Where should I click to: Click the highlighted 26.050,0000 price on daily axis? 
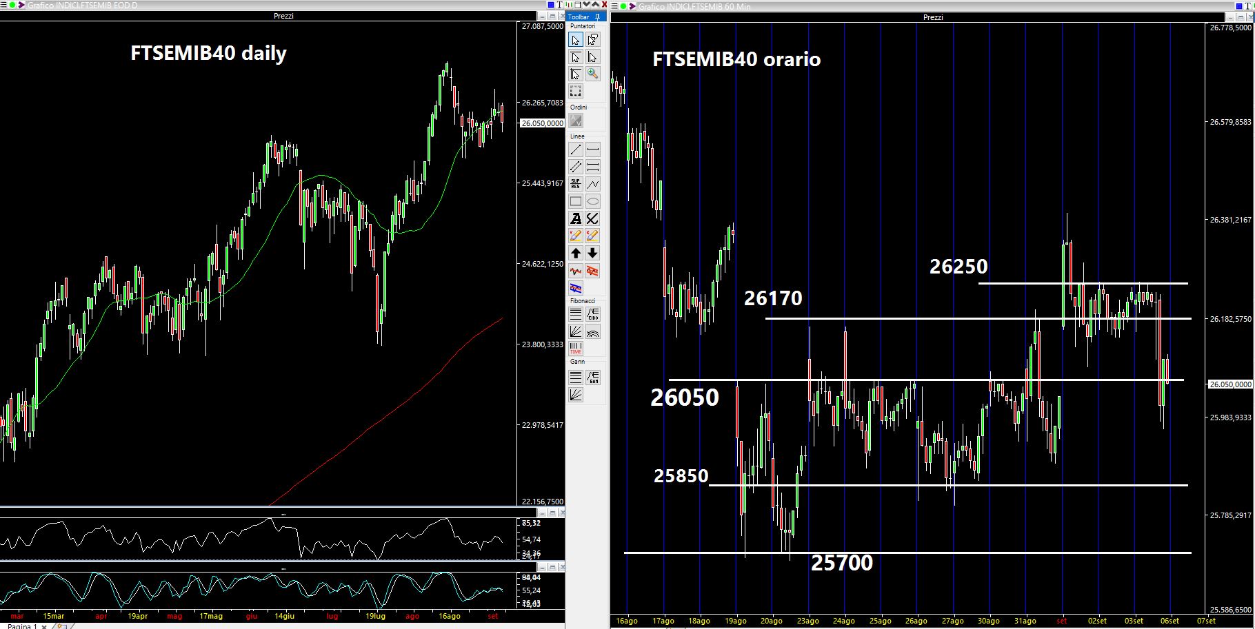coord(542,123)
